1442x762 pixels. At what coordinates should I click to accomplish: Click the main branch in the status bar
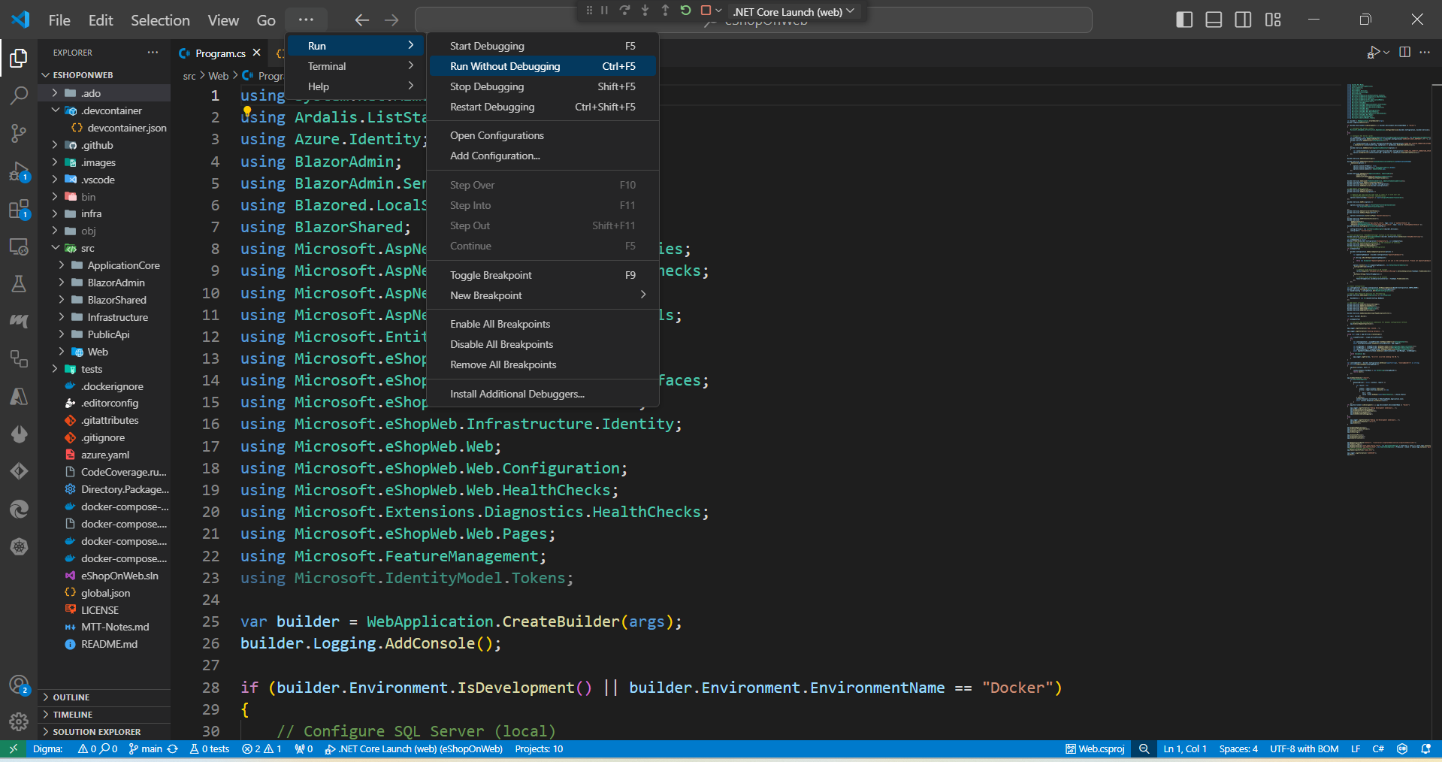coord(147,748)
